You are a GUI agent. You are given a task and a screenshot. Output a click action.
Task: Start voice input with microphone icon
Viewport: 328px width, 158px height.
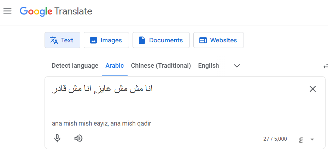(x=57, y=138)
